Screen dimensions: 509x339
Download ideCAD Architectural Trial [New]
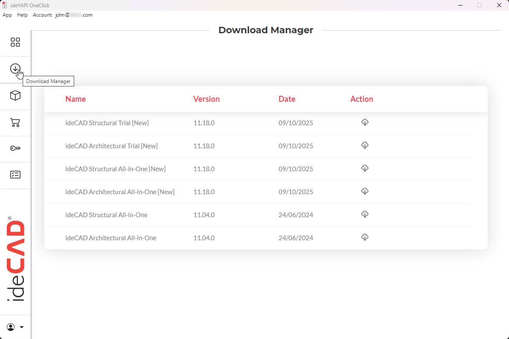point(364,146)
